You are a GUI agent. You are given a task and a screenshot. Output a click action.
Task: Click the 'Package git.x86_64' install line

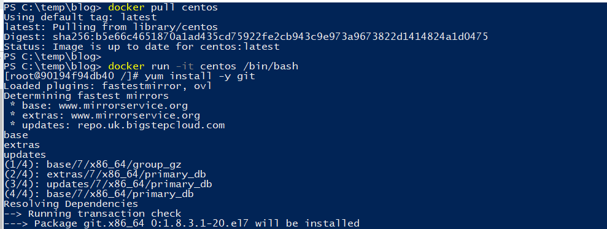[x=182, y=223]
